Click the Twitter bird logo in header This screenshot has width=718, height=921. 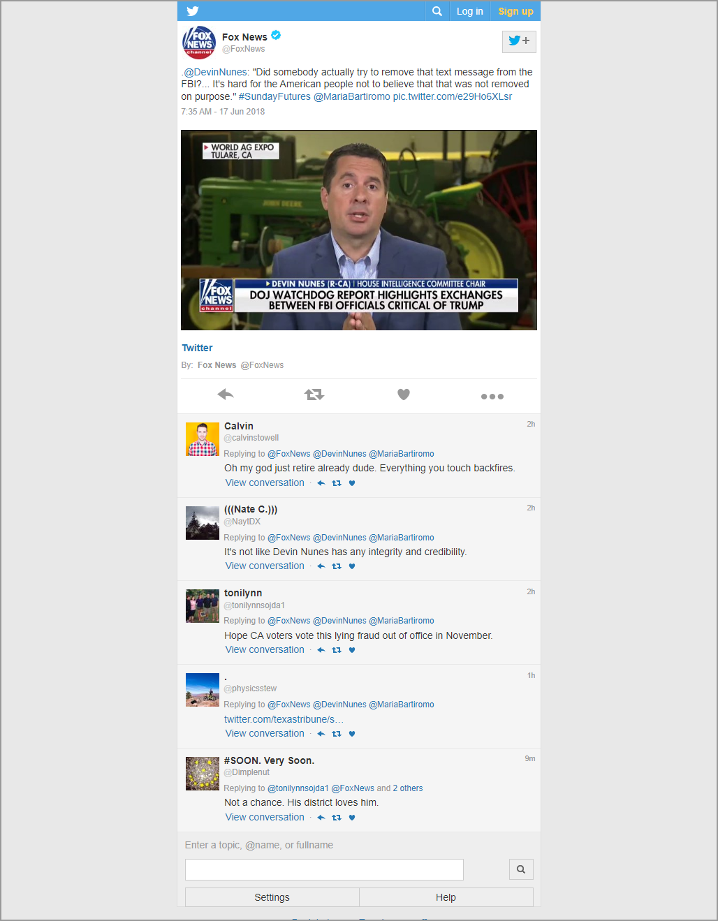coord(193,11)
